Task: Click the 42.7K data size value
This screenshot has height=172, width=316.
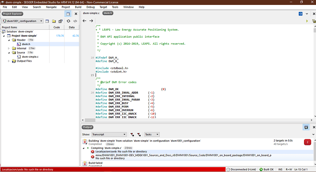Action: tap(76, 36)
